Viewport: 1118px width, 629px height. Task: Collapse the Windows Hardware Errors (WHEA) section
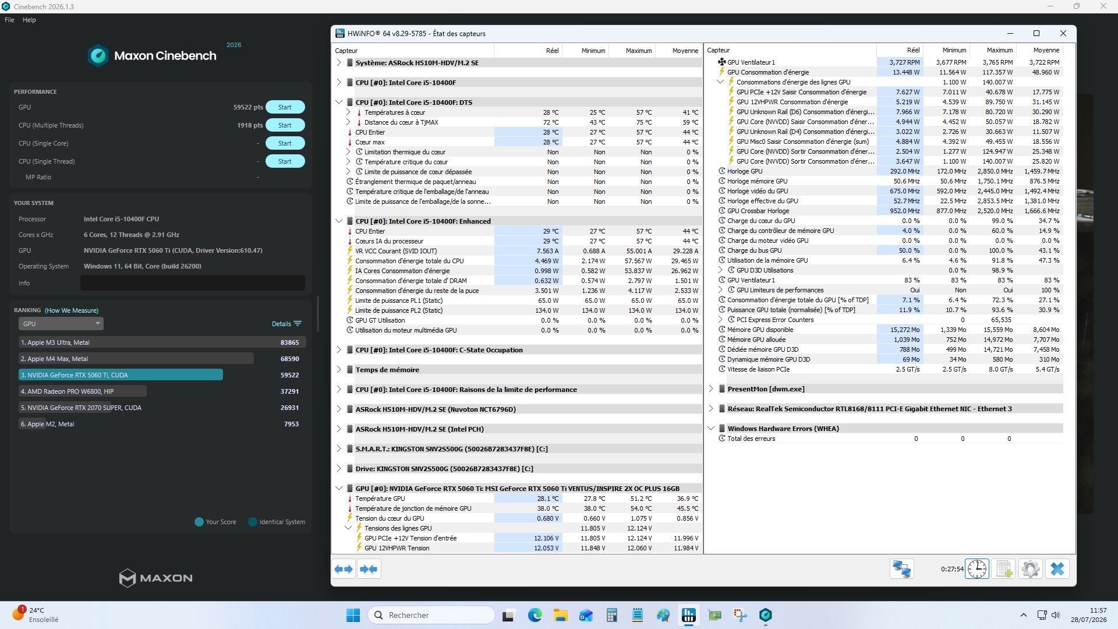711,428
